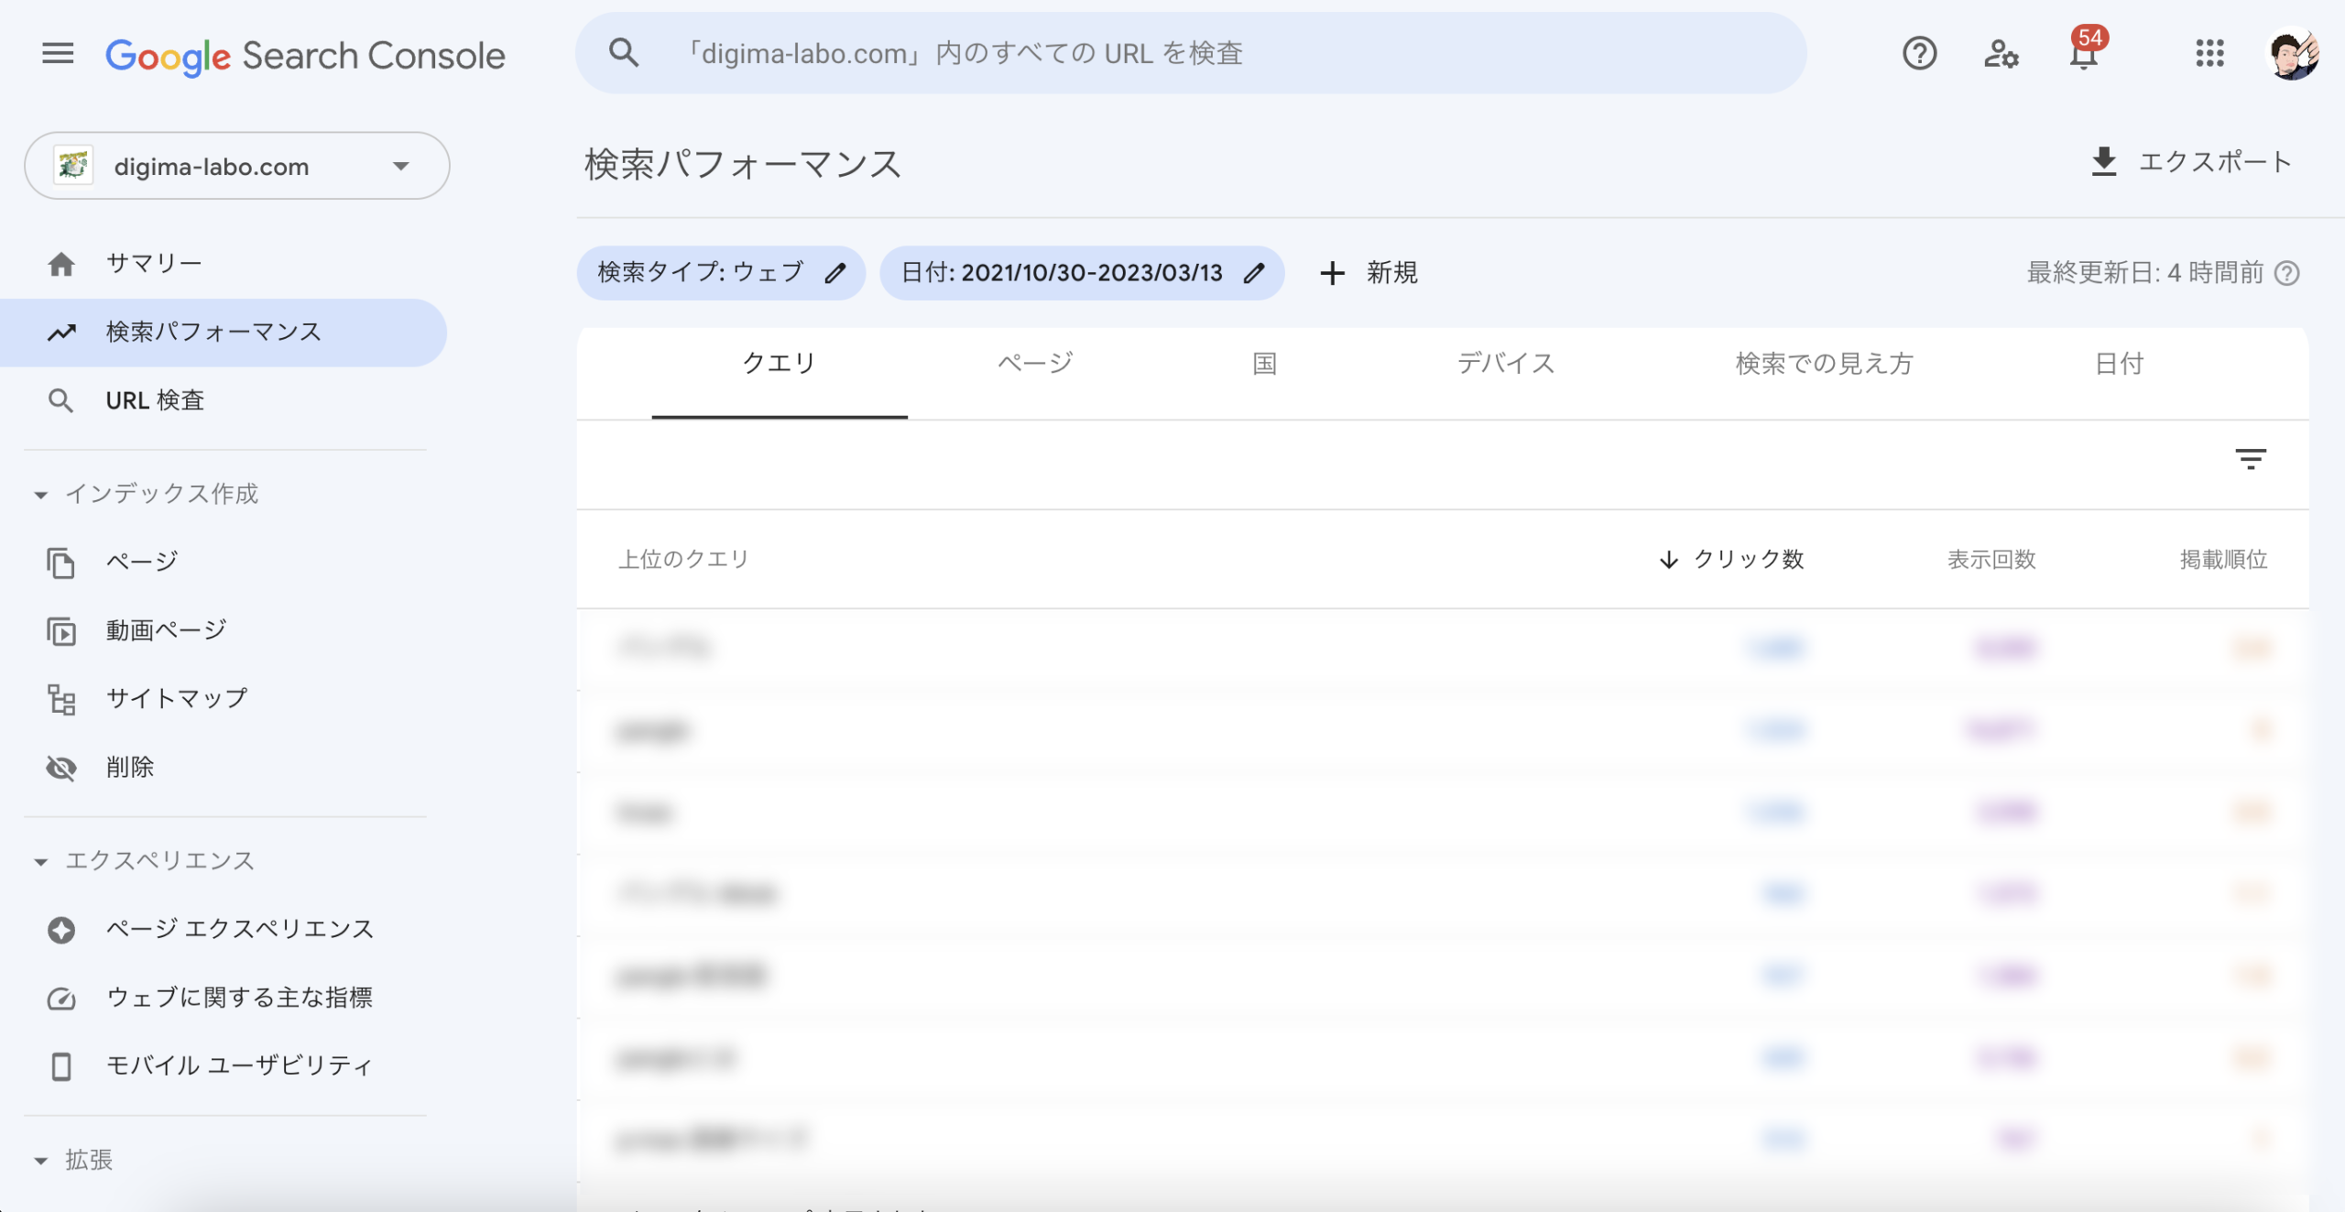Open the 削除 (Removals) section

coord(130,768)
